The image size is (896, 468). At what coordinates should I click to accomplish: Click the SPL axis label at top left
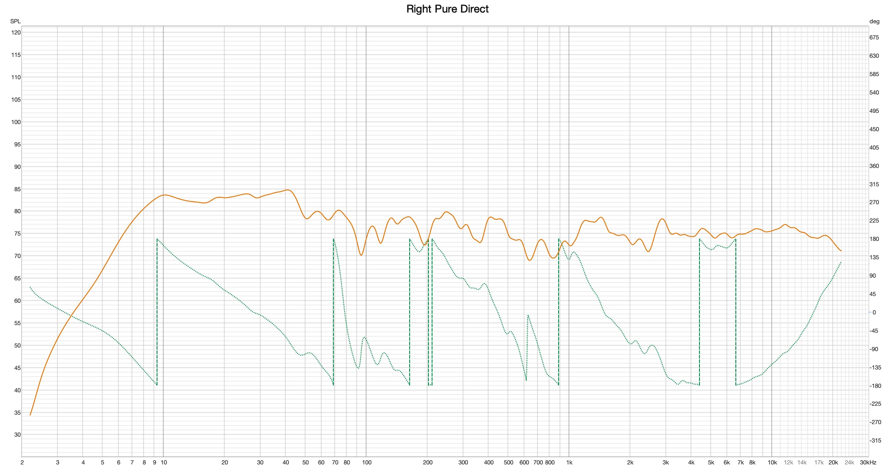[x=16, y=21]
